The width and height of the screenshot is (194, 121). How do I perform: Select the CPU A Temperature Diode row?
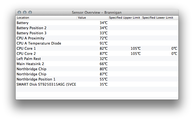coord(97,43)
